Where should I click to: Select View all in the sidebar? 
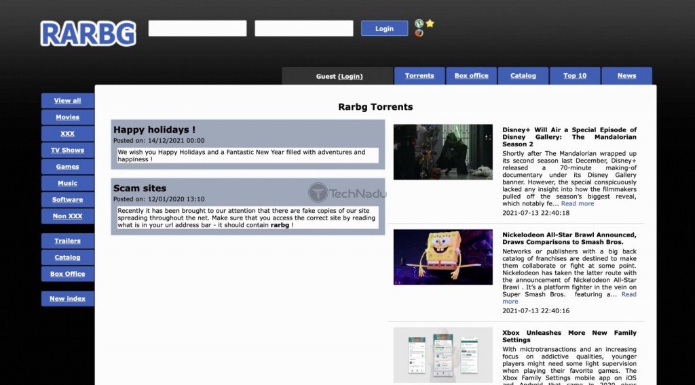click(68, 100)
